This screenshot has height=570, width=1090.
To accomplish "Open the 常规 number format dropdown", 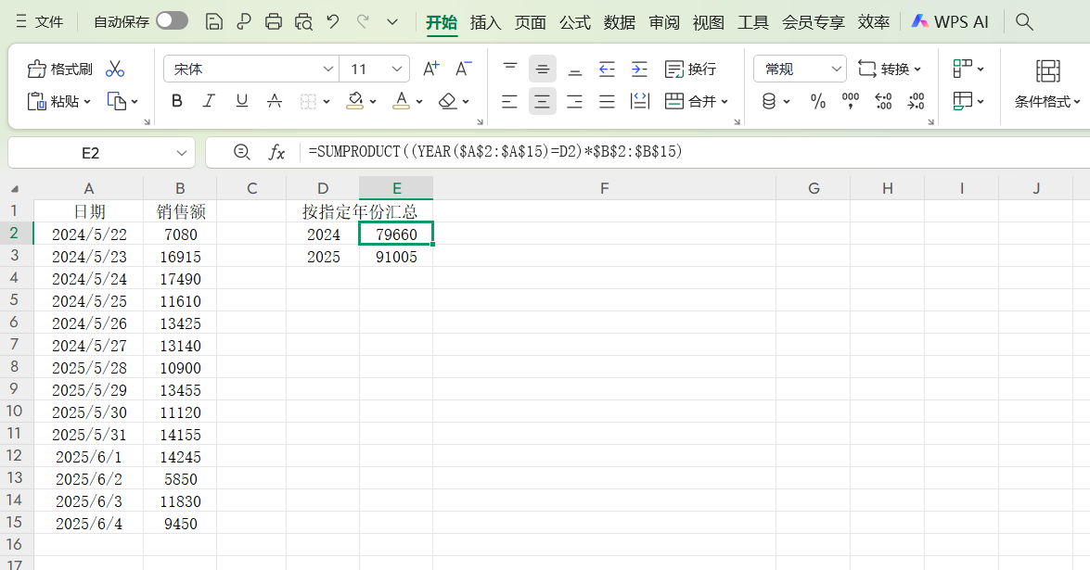I will [800, 68].
